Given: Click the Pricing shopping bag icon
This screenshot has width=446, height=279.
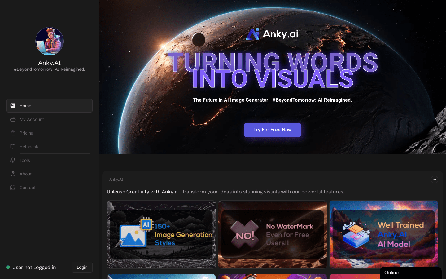Looking at the screenshot, I should click(x=13, y=133).
